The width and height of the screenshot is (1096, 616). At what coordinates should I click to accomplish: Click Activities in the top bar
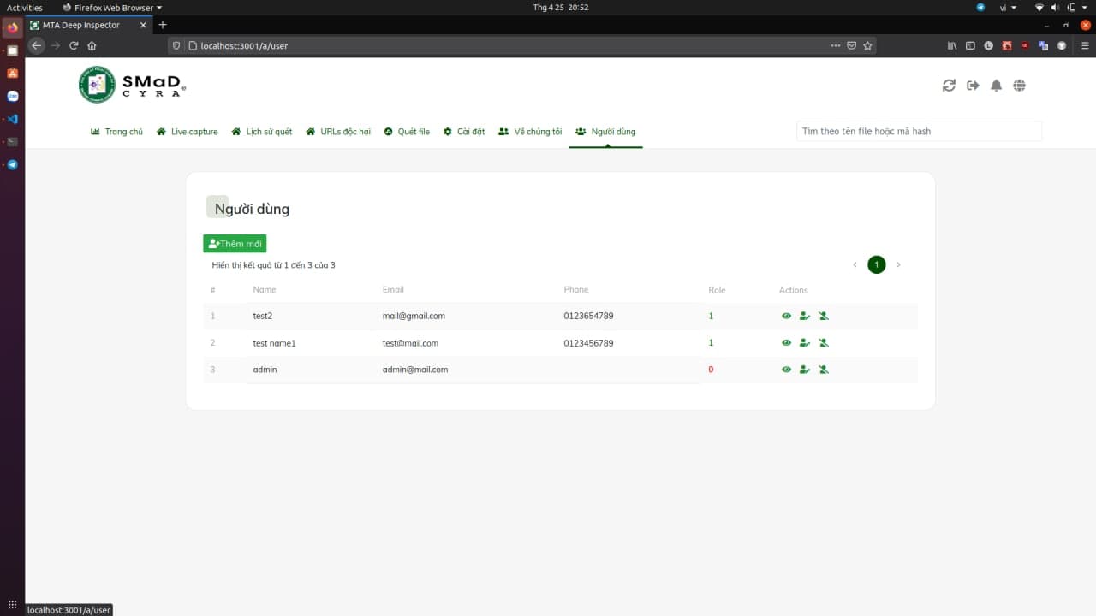pyautogui.click(x=25, y=7)
